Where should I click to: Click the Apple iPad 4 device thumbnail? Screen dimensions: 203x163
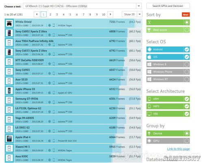tap(9, 139)
